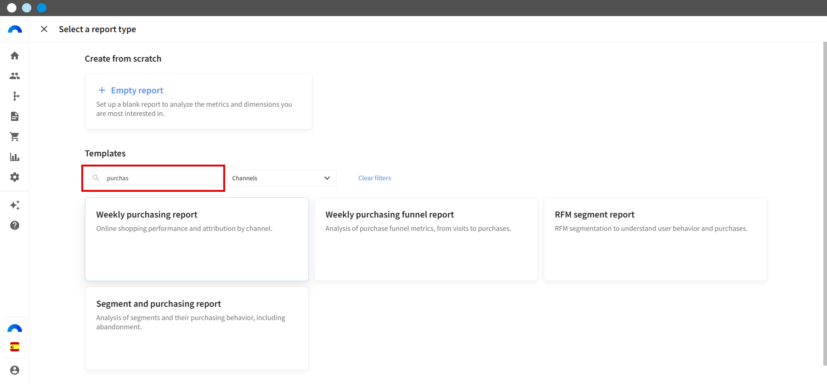This screenshot has height=384, width=827.
Task: Click the Clear filters link
Action: pyautogui.click(x=374, y=178)
